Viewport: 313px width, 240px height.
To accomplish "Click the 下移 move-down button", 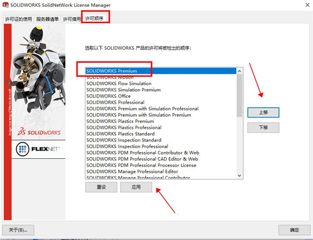I will click(263, 128).
